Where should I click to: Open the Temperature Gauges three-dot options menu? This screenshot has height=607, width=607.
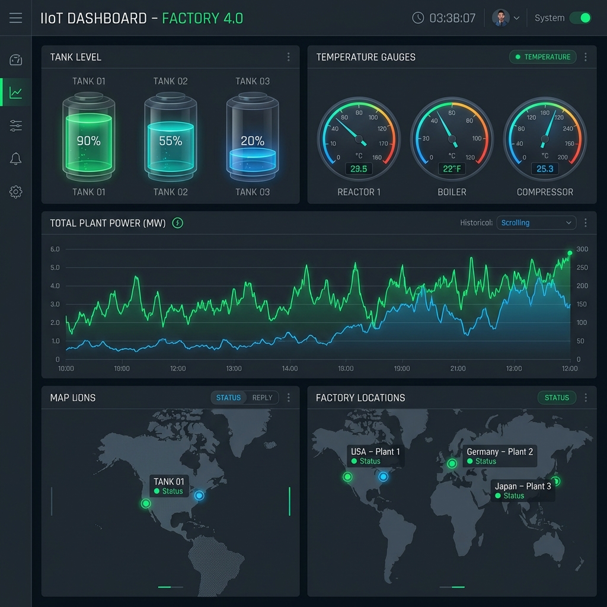585,57
